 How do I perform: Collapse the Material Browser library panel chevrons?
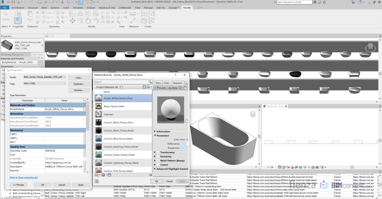coord(151,175)
